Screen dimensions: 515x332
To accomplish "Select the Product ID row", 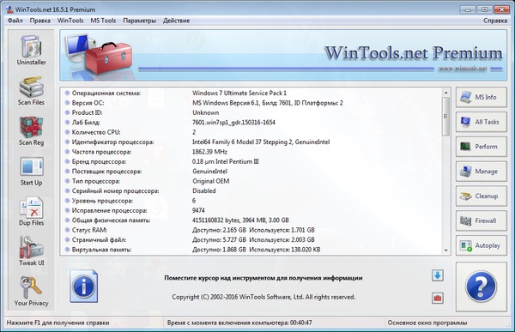I will [x=251, y=112].
